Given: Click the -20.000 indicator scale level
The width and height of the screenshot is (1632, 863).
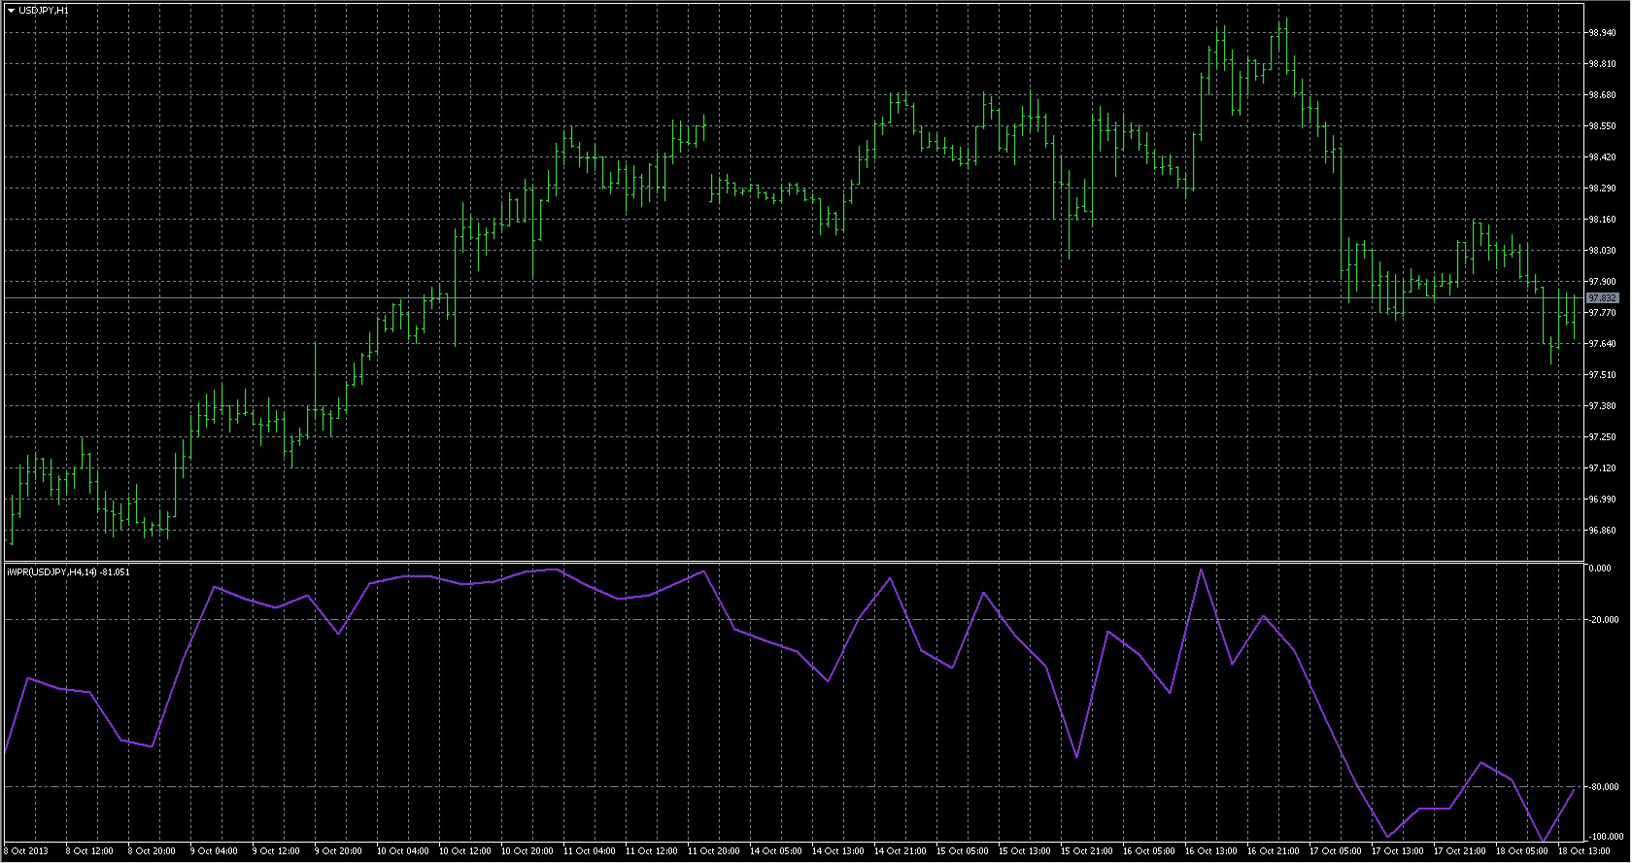Looking at the screenshot, I should (1604, 620).
